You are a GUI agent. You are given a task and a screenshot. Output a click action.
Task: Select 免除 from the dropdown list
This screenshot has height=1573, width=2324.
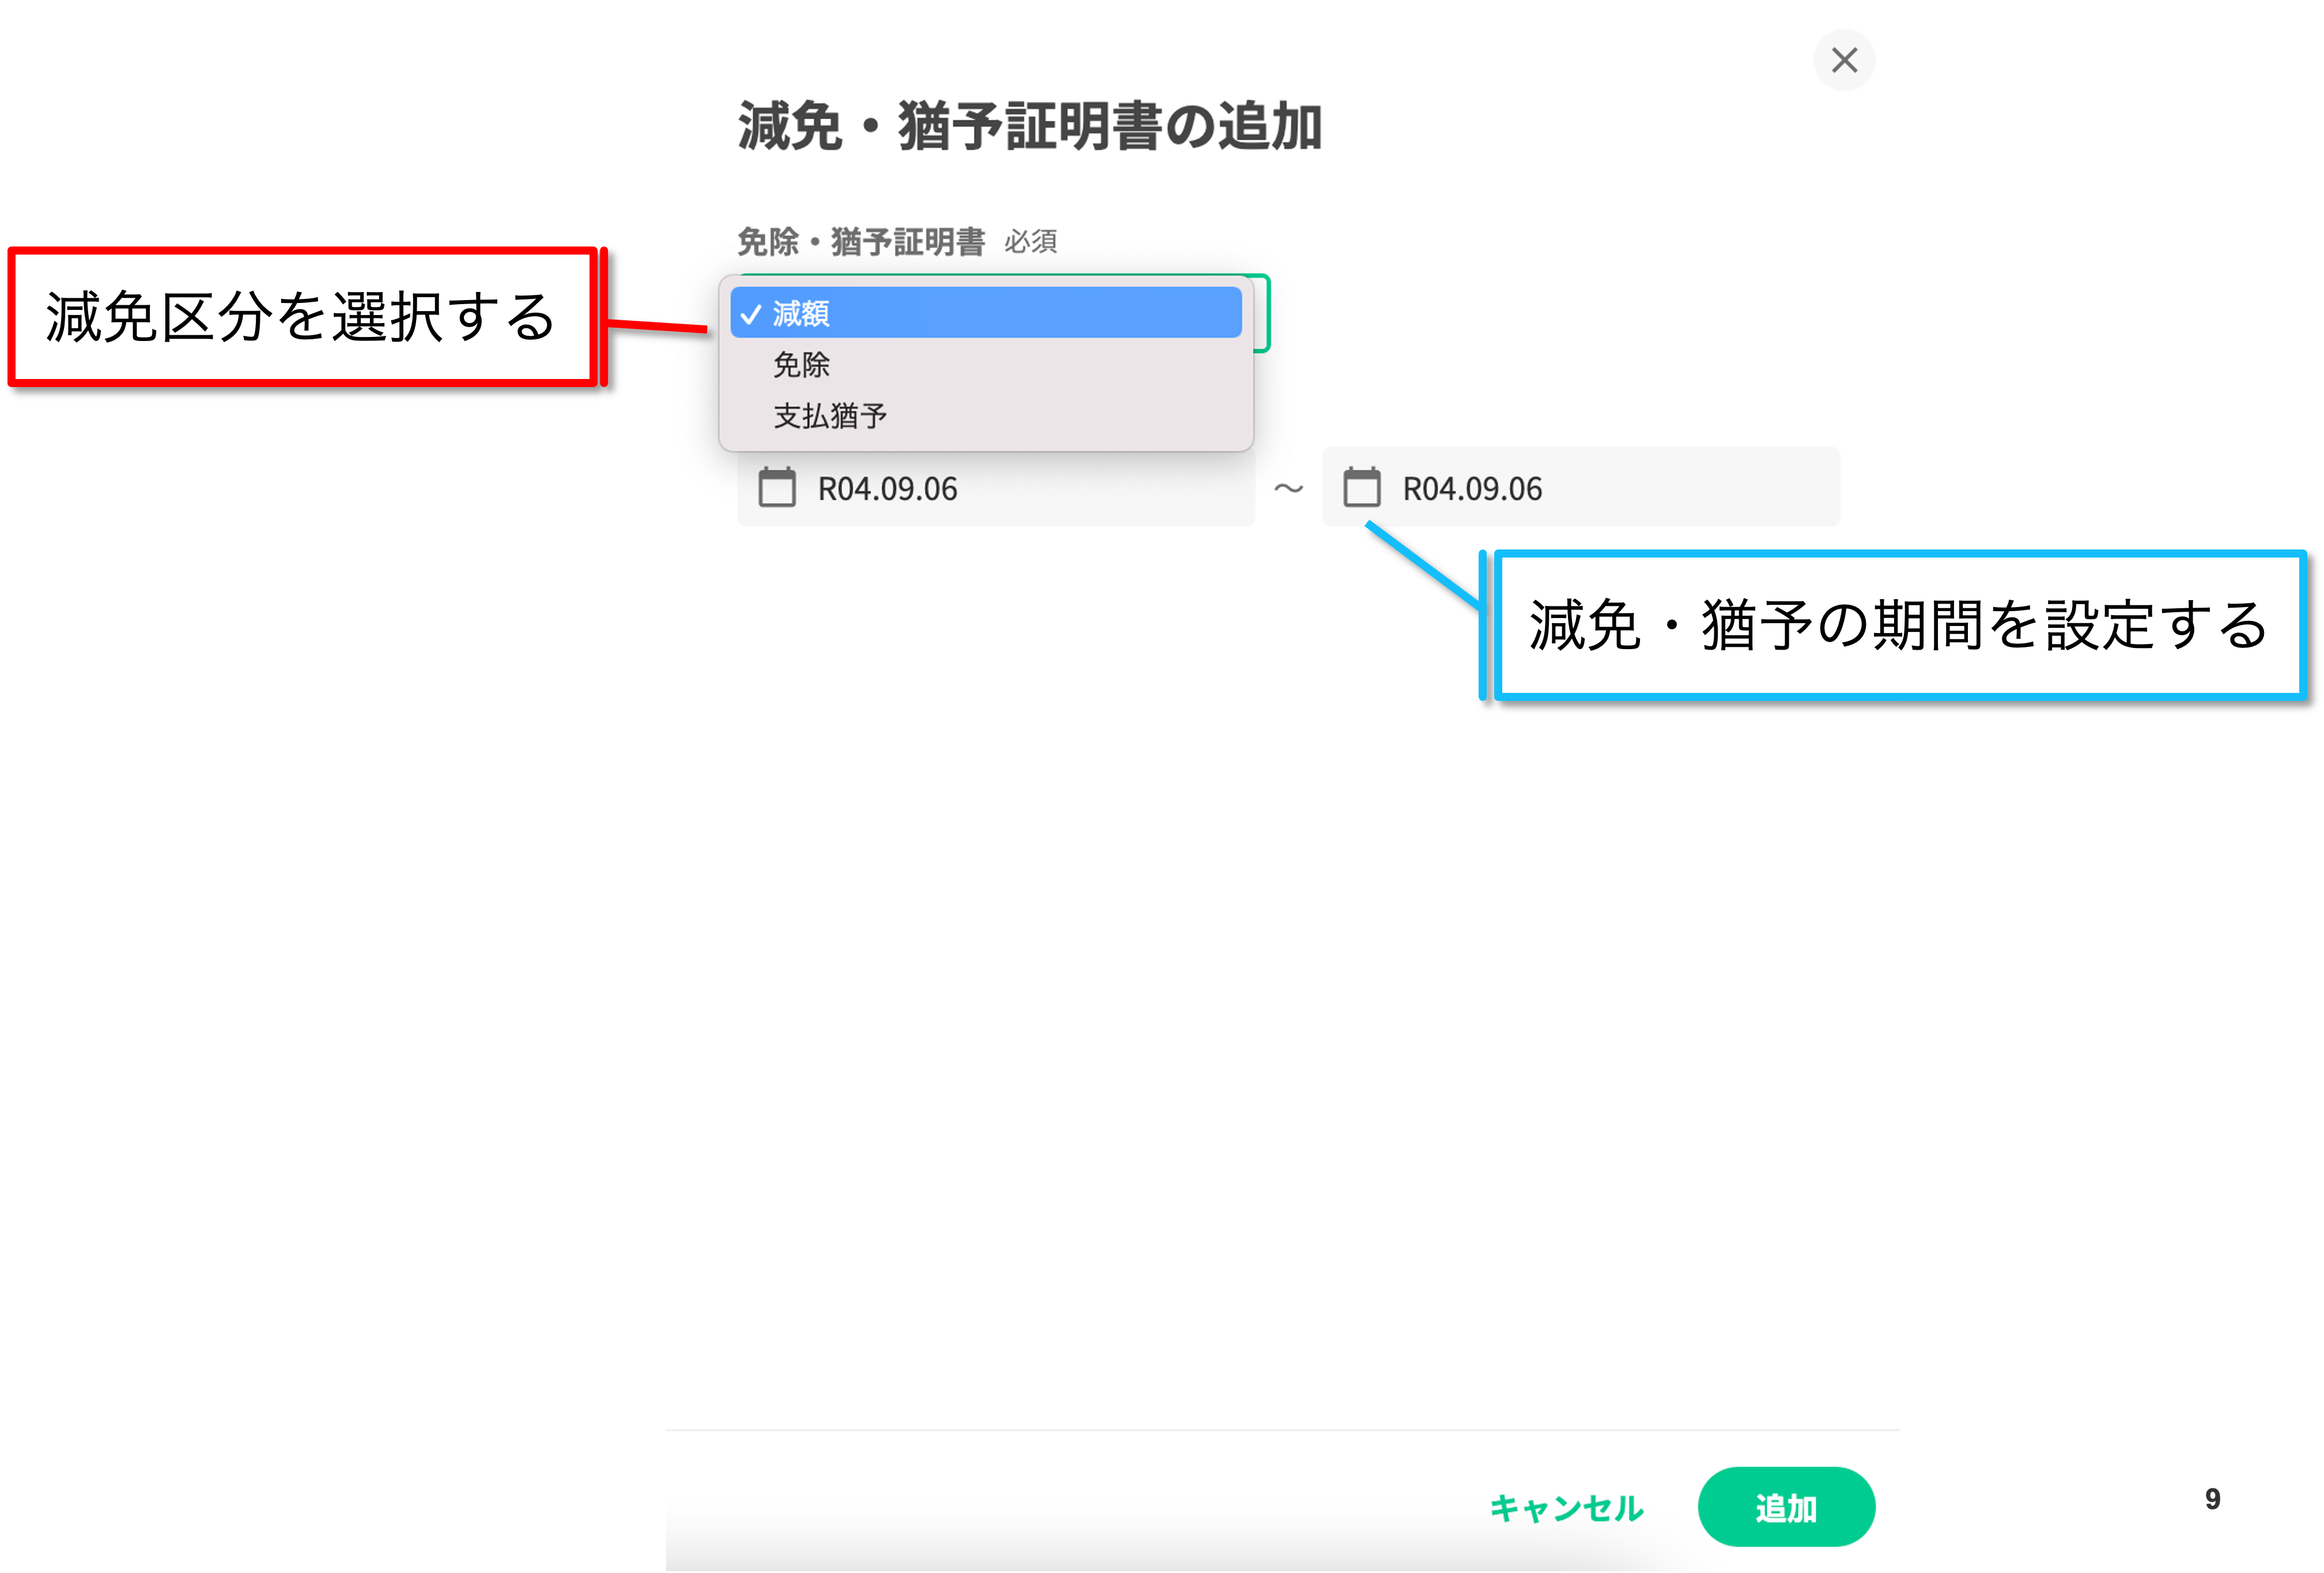[x=801, y=365]
